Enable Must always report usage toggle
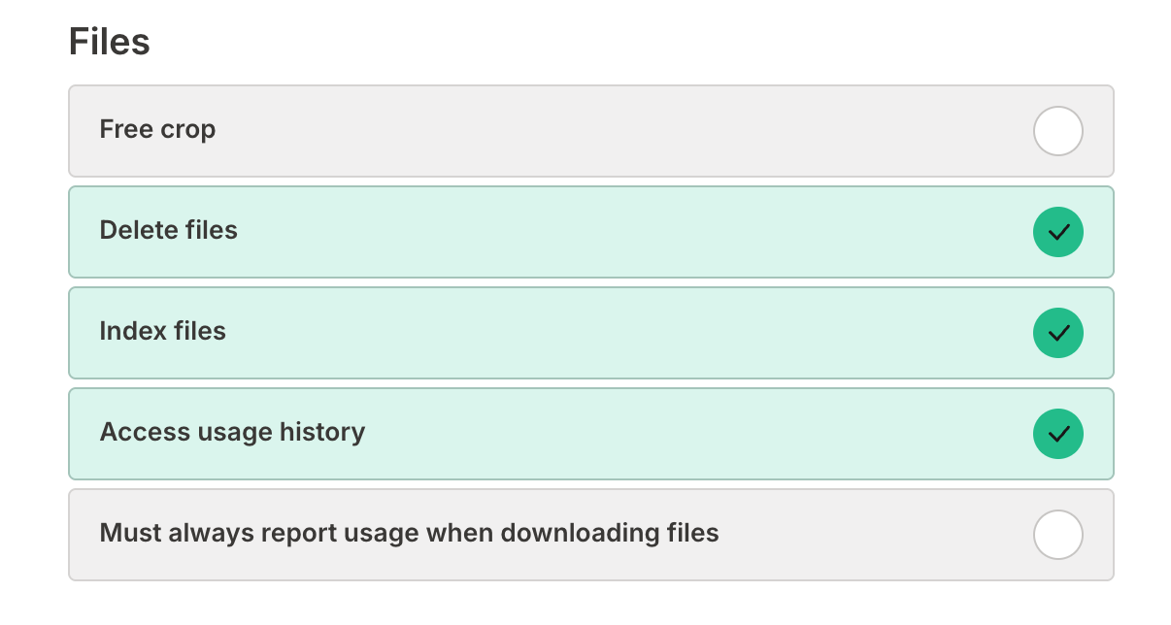 (1057, 535)
